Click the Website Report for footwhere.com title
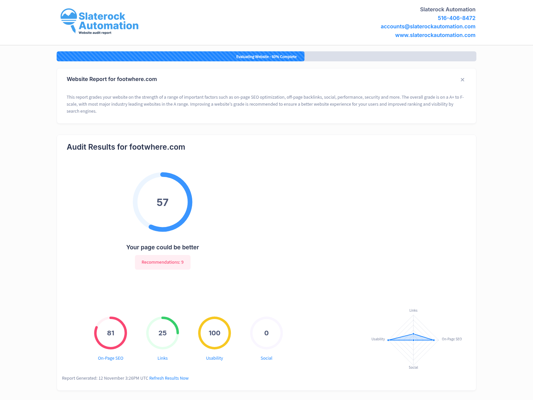Viewport: 533px width, 400px height. [x=112, y=79]
